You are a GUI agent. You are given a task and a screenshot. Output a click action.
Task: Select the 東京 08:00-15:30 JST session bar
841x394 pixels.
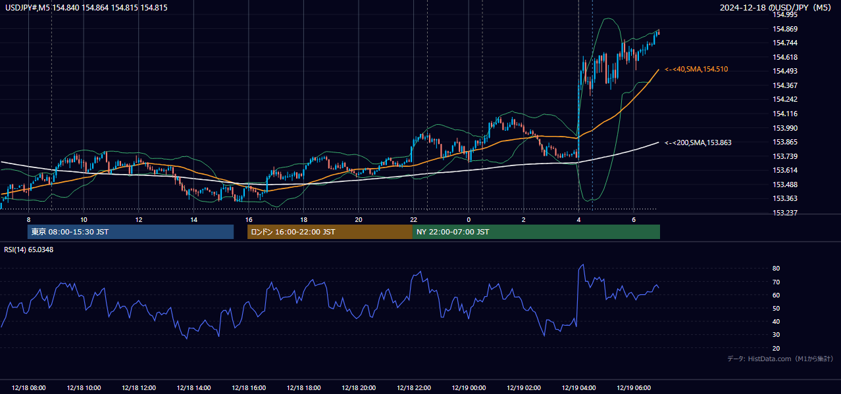130,232
